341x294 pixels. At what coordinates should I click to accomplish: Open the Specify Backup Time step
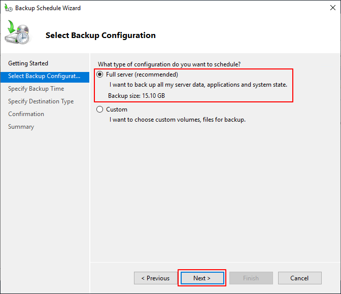[36, 89]
